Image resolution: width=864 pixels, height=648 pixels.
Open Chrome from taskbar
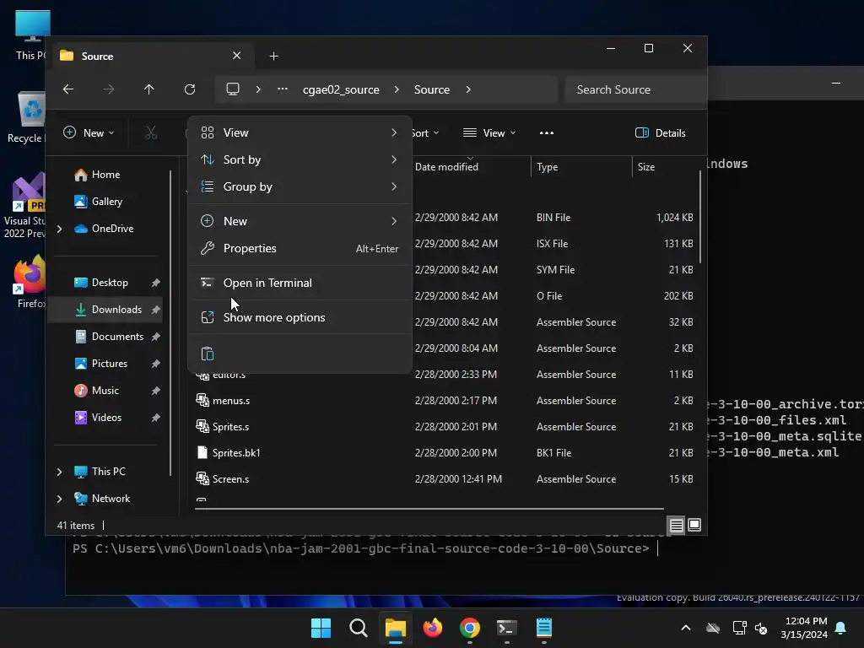pos(469,628)
